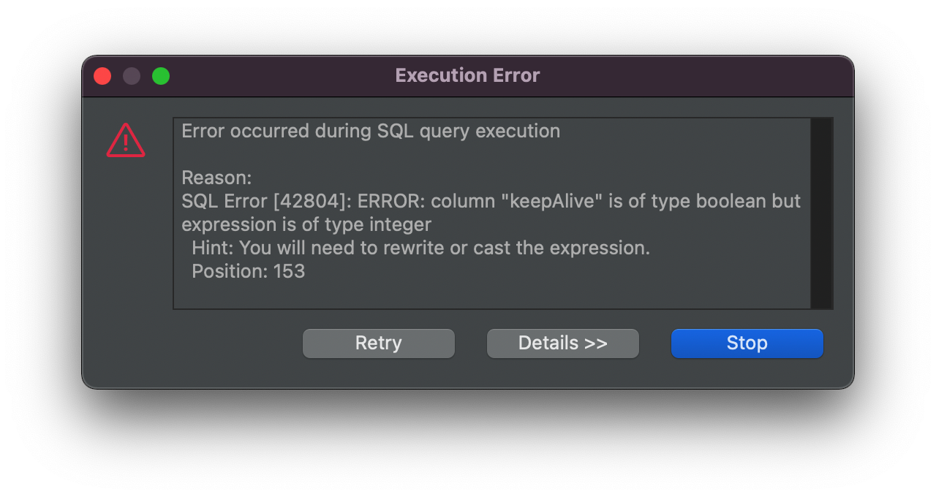Click the error message vertical scrollbar

tap(821, 213)
